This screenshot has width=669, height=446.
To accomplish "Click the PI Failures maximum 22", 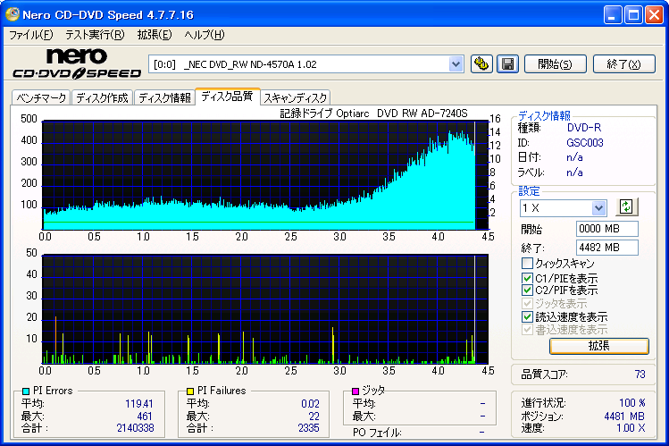I will (x=314, y=417).
